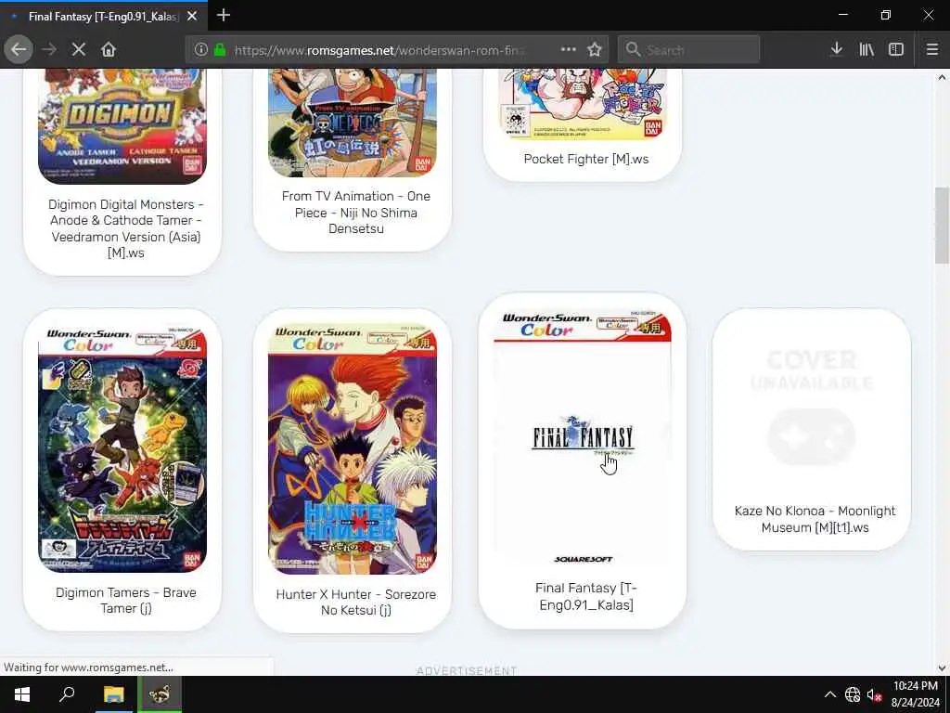
Task: Open network status tray icon
Action: pos(853,694)
